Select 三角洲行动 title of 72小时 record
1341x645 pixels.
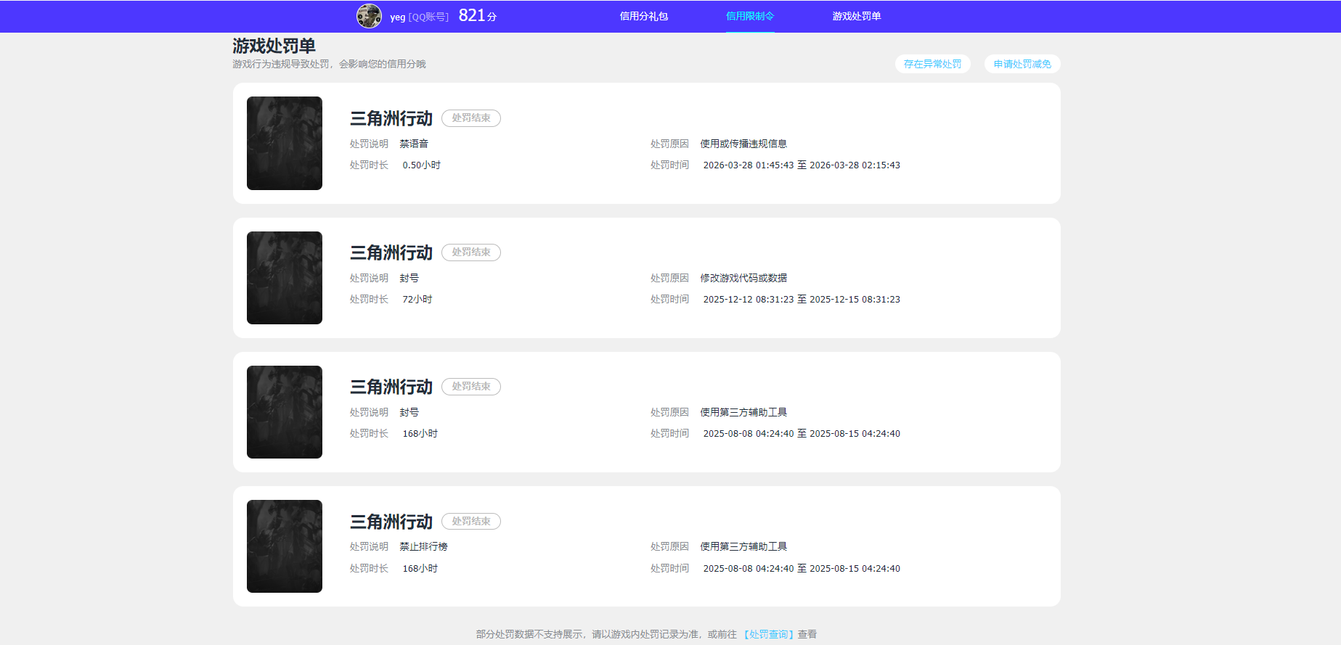[x=391, y=252]
